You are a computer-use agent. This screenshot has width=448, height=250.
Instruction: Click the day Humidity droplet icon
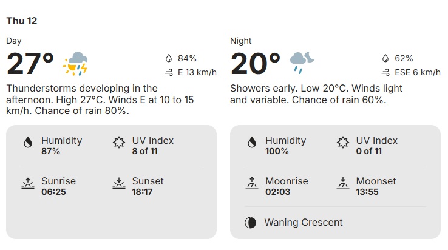pyautogui.click(x=27, y=143)
